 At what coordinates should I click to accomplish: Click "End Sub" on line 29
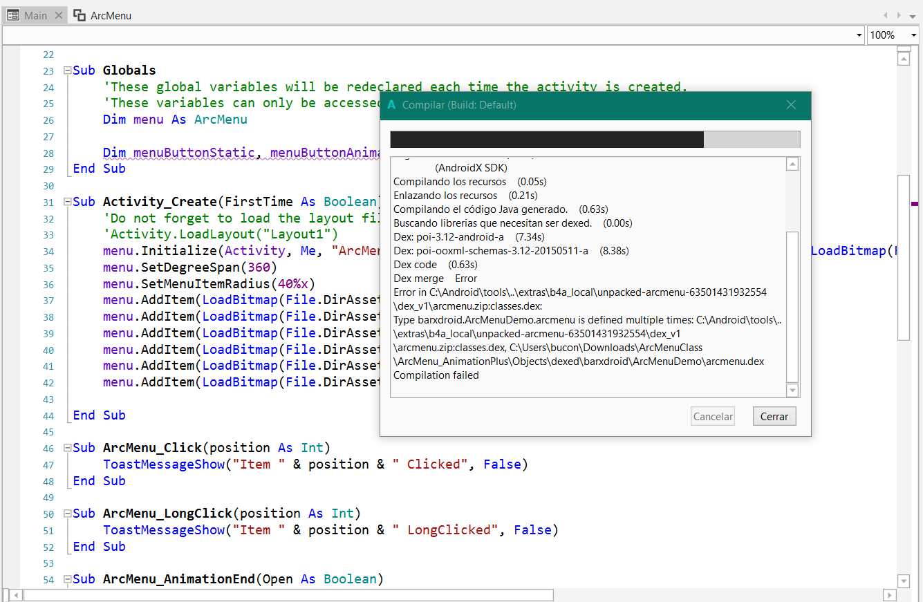[x=100, y=169]
